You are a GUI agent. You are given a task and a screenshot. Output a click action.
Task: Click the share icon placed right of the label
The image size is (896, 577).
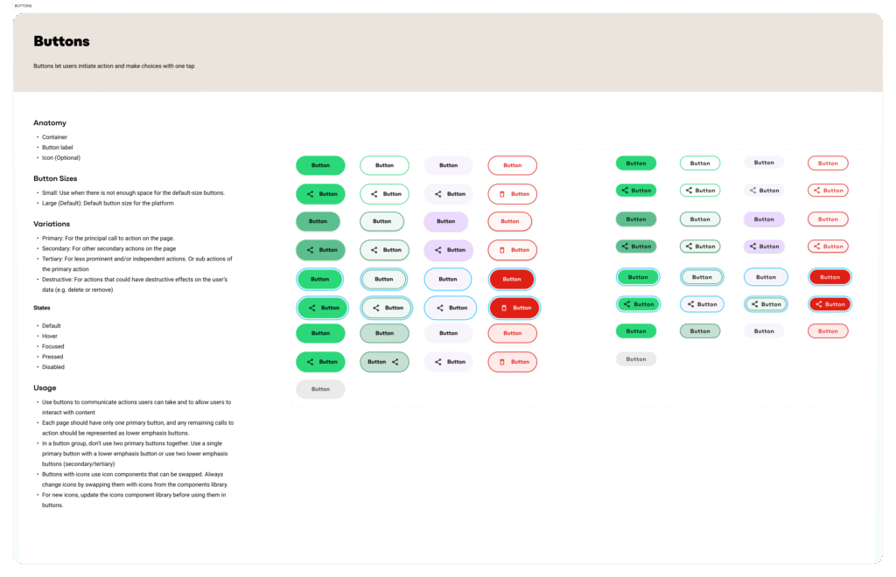395,362
